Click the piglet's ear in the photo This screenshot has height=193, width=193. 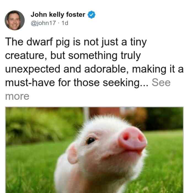click(x=72, y=155)
